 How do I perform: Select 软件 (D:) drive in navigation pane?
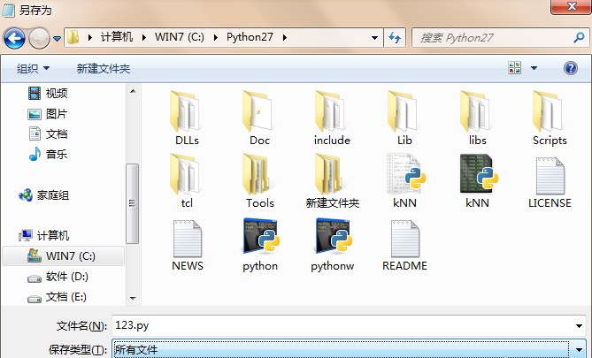point(58,277)
